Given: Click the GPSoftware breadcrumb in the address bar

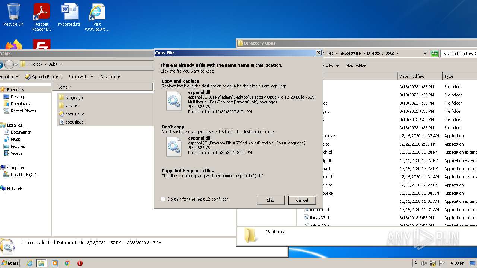Looking at the screenshot, I should tap(350, 53).
